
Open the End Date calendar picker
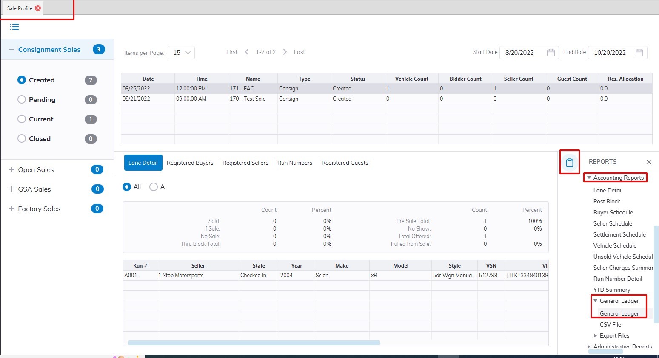(639, 53)
